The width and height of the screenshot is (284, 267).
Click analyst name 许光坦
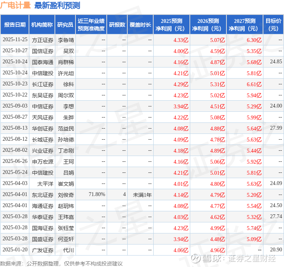66,73
